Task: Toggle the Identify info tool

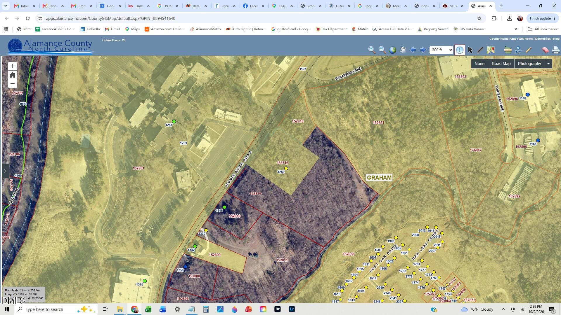Action: point(460,50)
